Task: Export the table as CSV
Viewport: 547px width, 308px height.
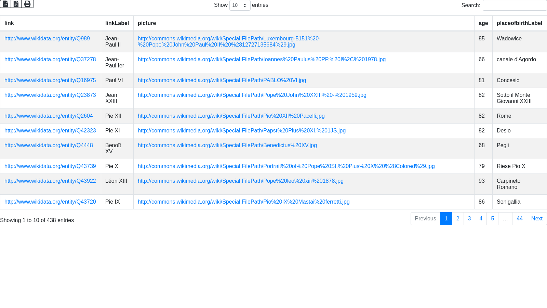Action: [5, 4]
